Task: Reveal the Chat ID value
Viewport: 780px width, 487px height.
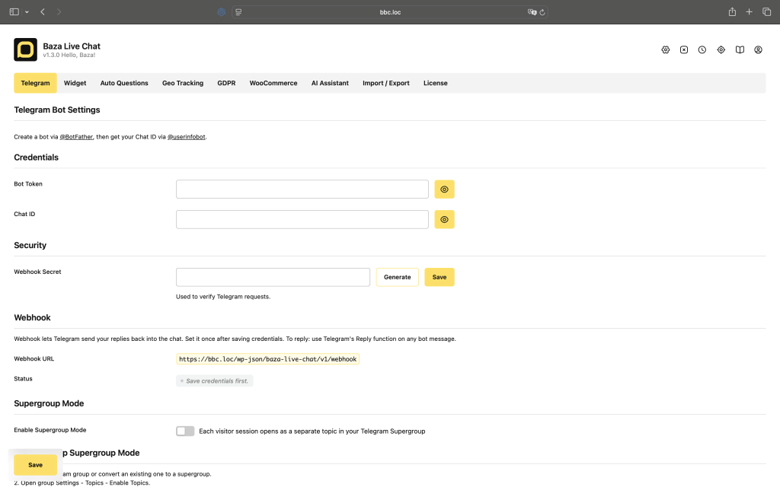Action: [444, 220]
